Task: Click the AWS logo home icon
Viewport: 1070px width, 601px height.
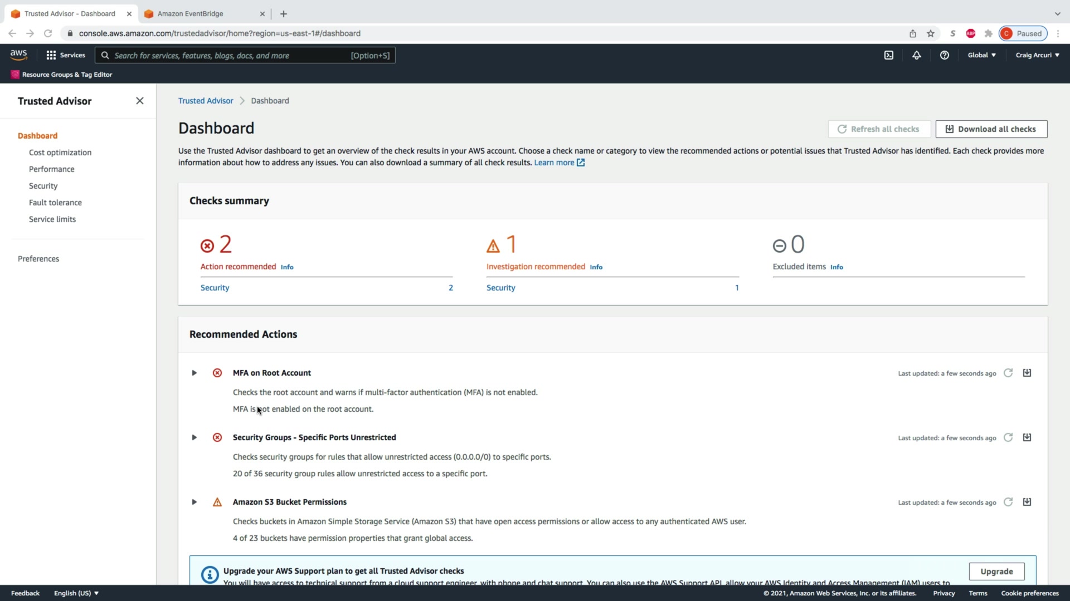Action: 18,55
